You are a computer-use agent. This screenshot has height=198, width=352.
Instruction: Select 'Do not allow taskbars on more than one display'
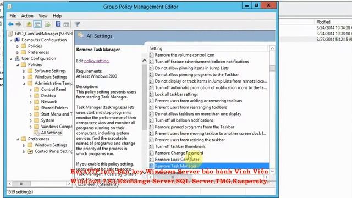tap(198, 114)
